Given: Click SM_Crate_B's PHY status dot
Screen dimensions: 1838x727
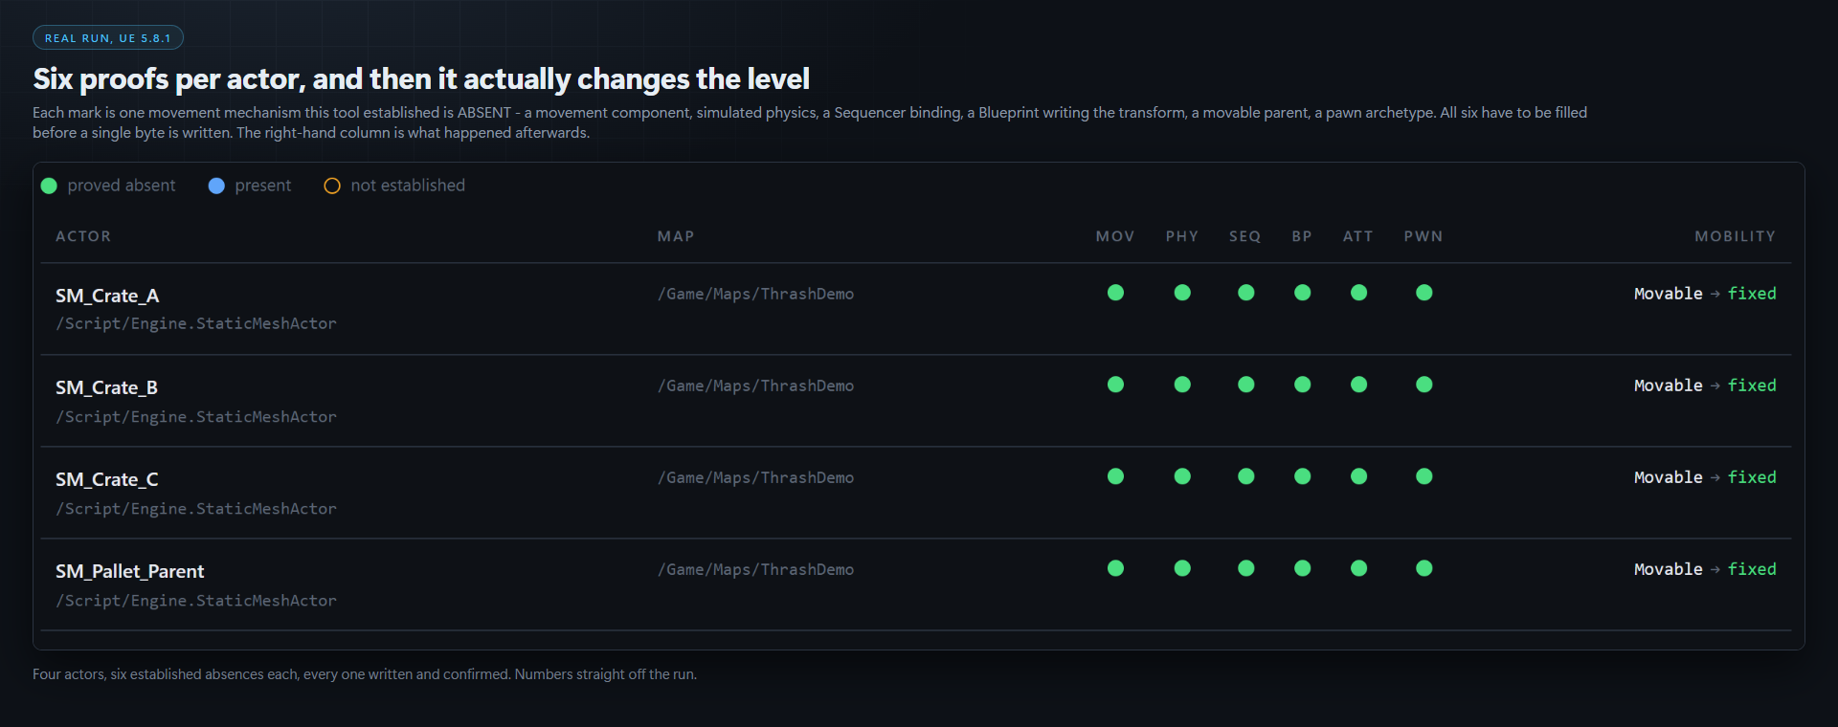Looking at the screenshot, I should pyautogui.click(x=1182, y=385).
